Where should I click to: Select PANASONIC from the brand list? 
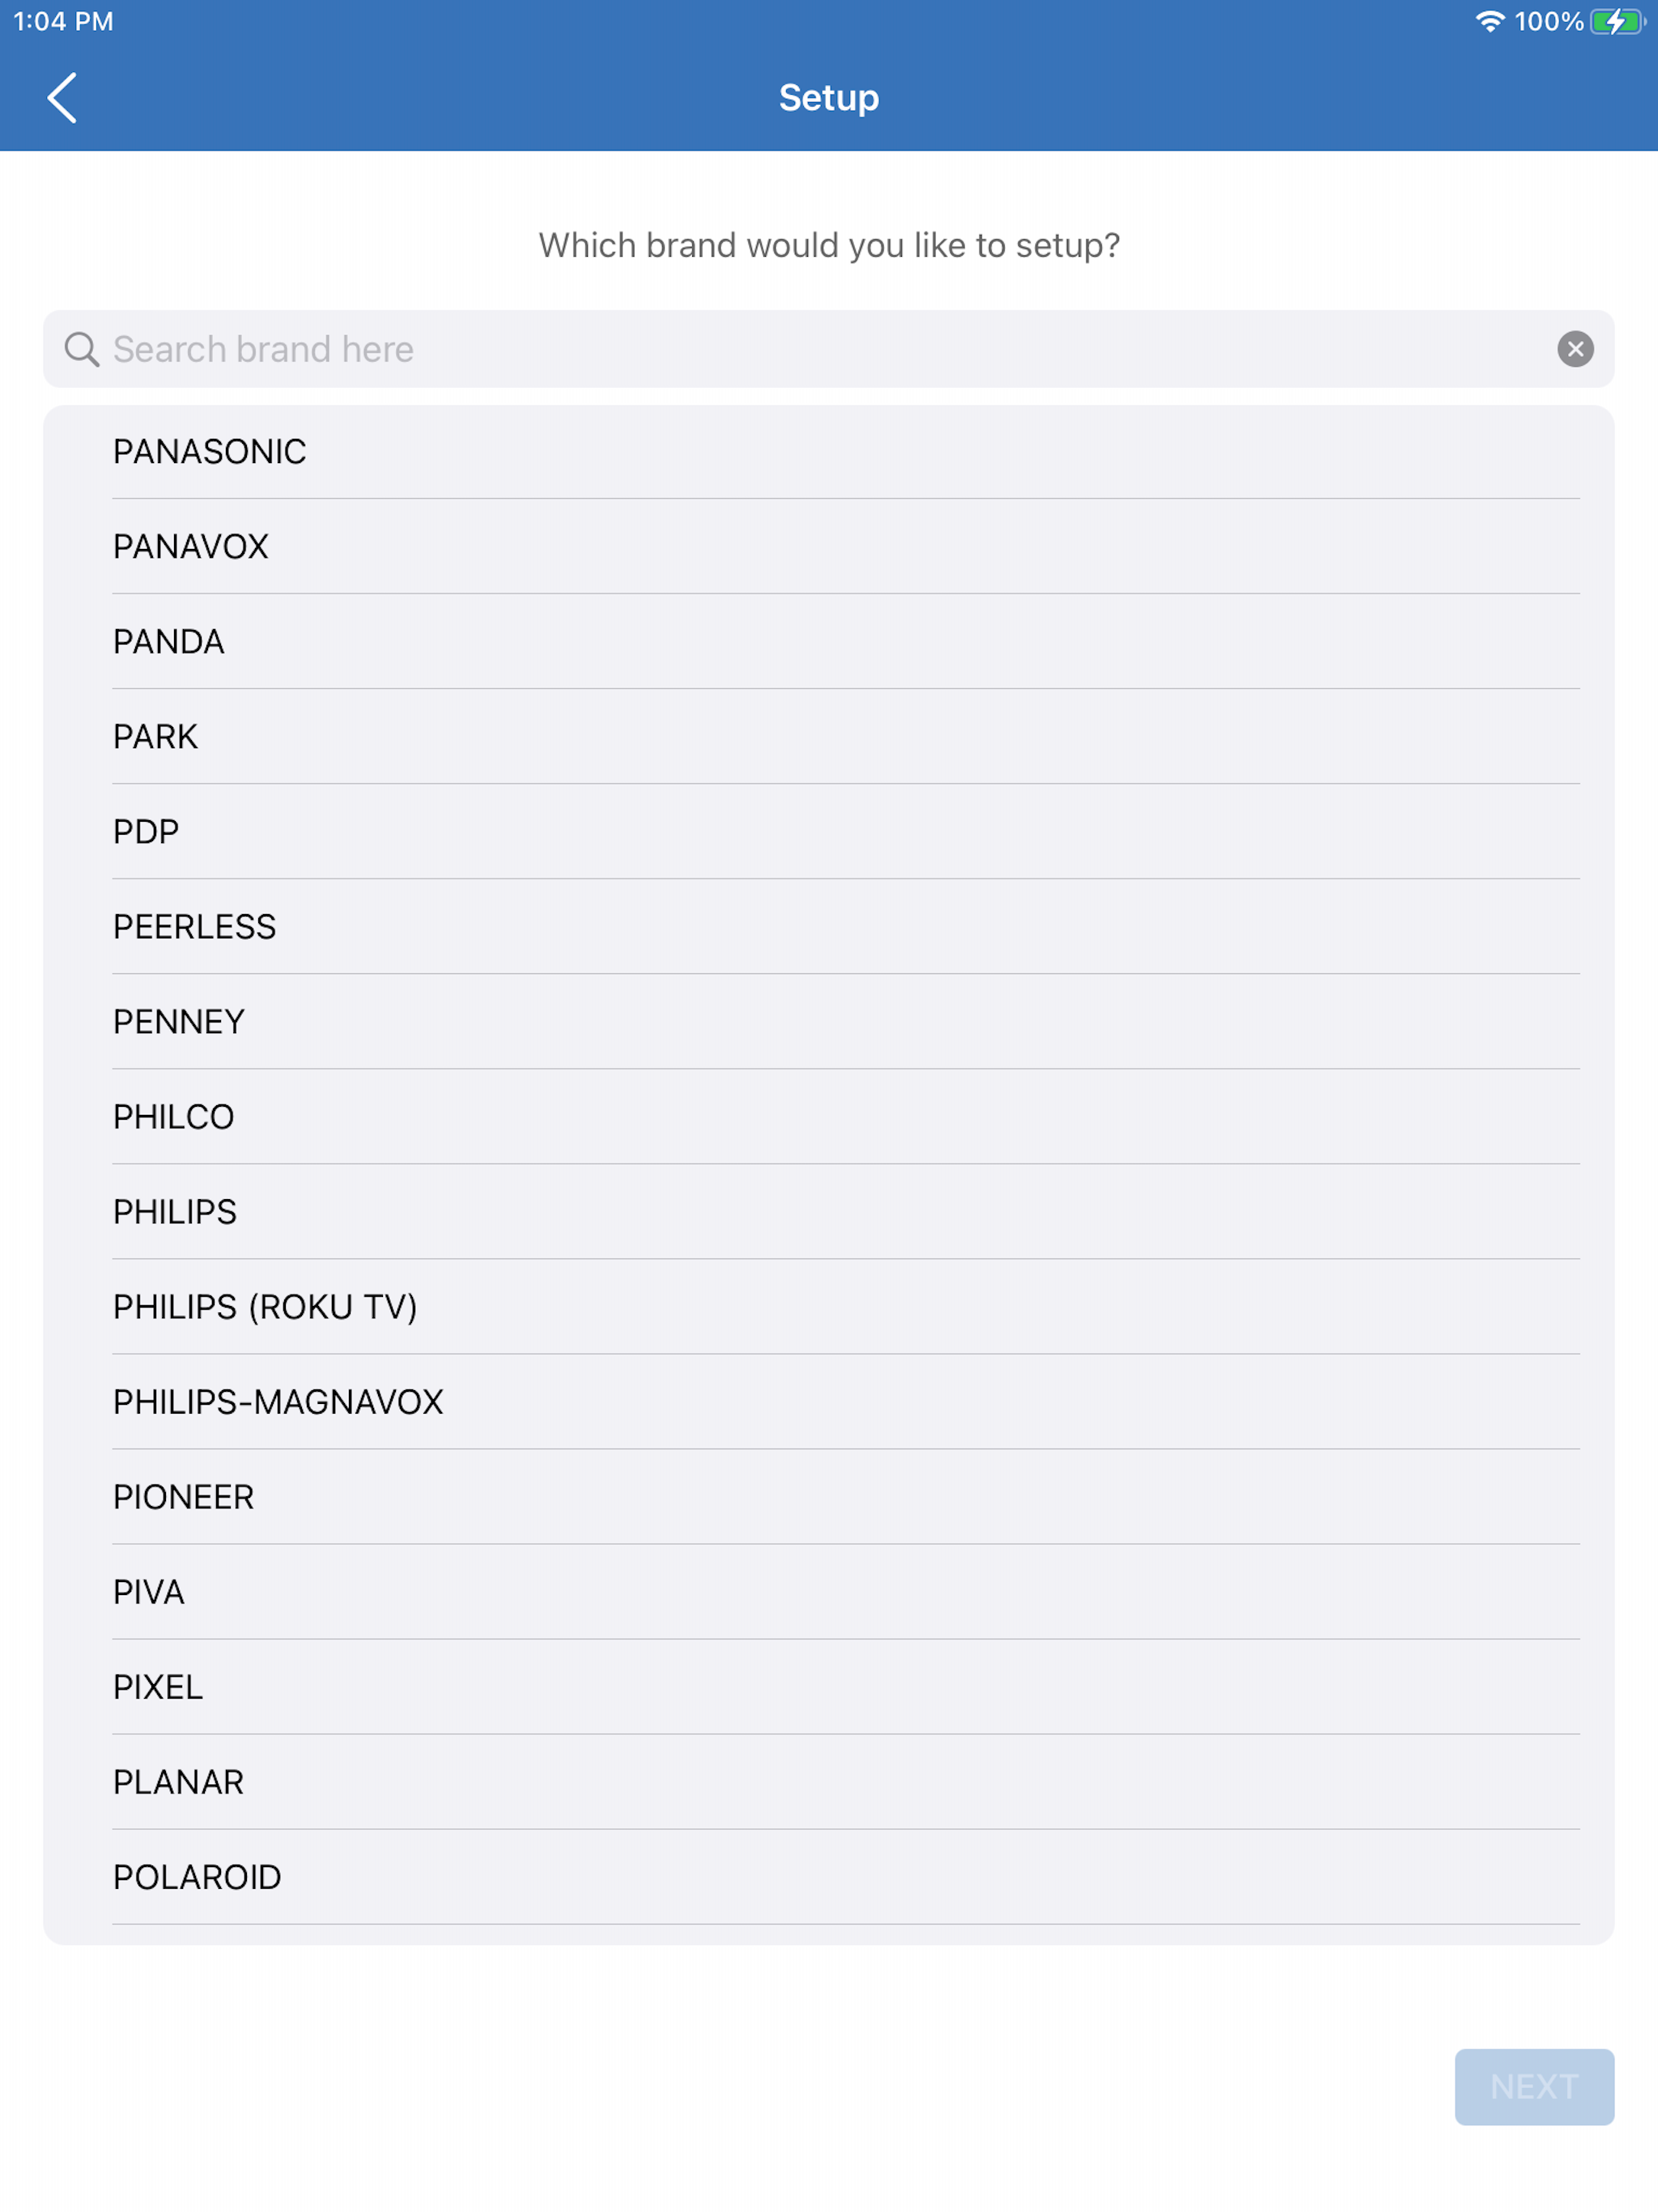(x=828, y=452)
